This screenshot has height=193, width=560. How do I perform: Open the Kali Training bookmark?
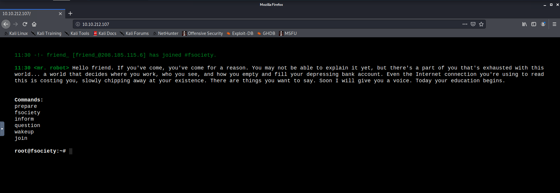coord(46,33)
